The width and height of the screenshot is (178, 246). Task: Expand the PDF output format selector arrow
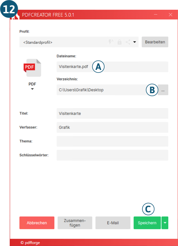click(32, 89)
